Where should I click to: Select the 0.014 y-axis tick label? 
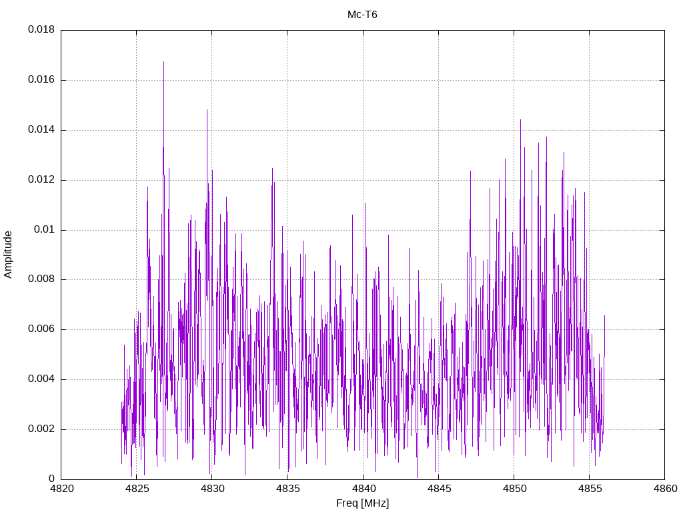[41, 130]
